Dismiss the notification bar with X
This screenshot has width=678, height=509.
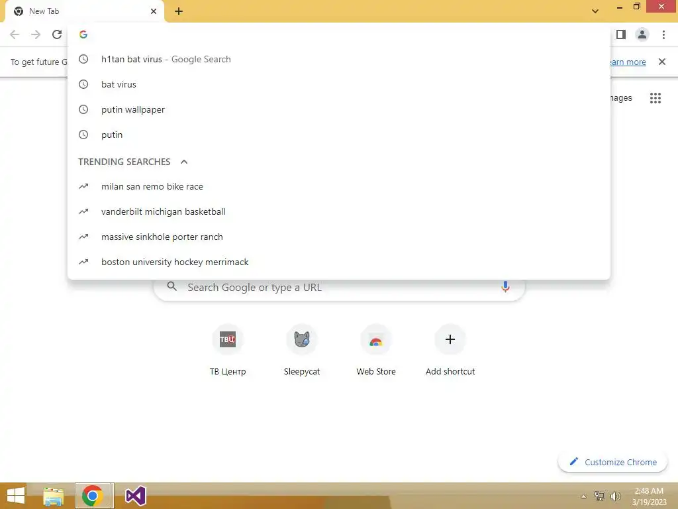point(662,62)
